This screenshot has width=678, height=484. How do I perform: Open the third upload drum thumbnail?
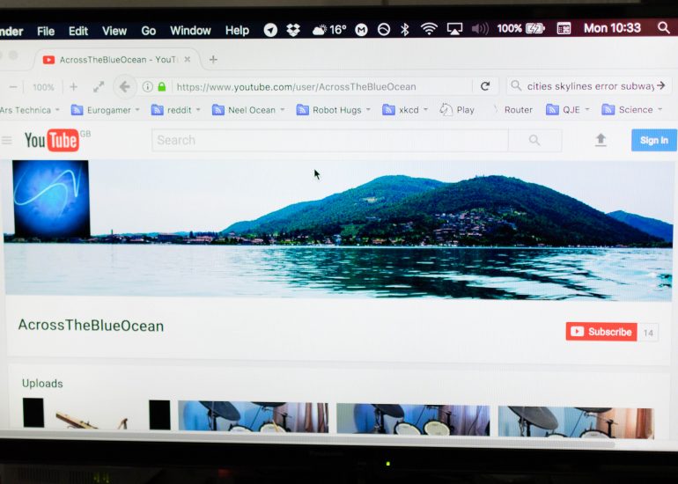(x=413, y=419)
